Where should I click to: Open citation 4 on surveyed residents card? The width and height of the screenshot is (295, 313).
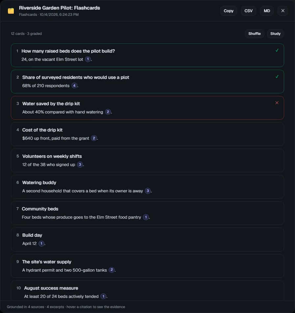point(74,85)
